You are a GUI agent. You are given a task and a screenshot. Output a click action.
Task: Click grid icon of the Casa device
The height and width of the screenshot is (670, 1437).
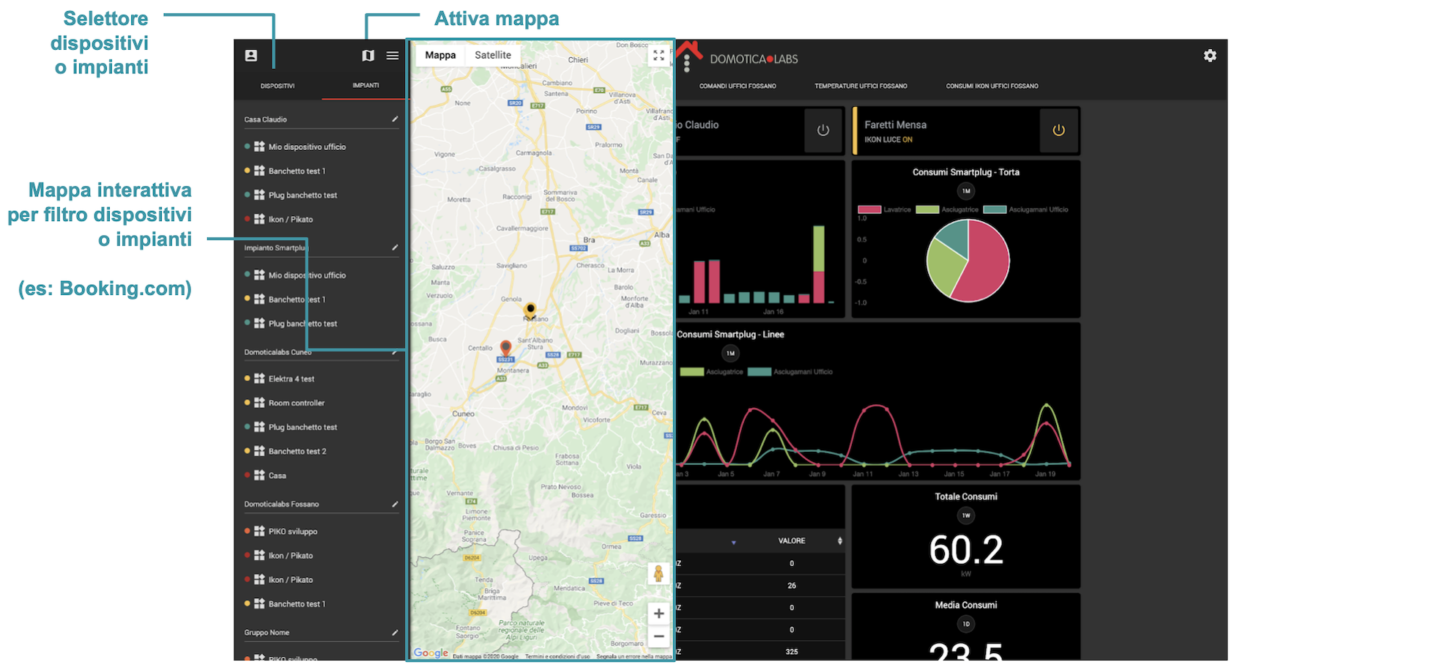tap(259, 475)
